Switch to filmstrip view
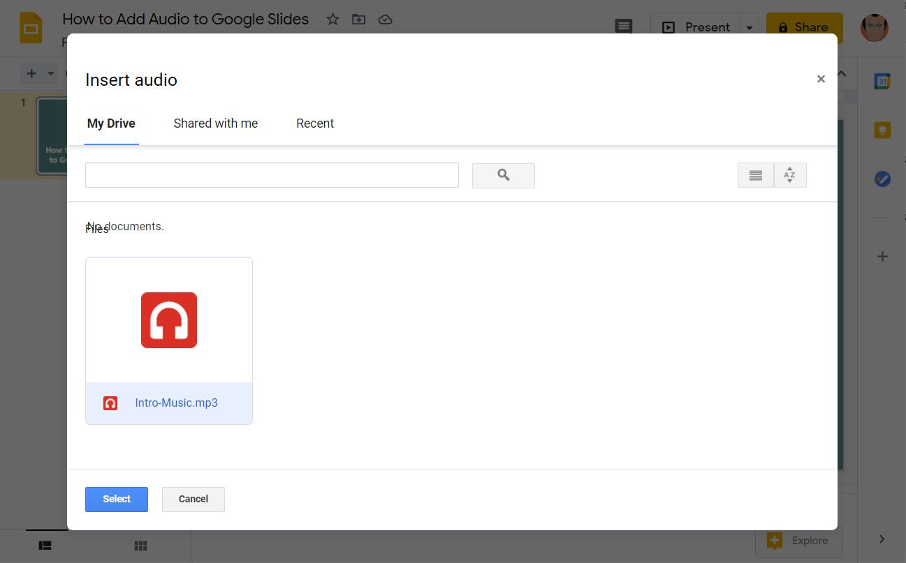906x563 pixels. [45, 546]
